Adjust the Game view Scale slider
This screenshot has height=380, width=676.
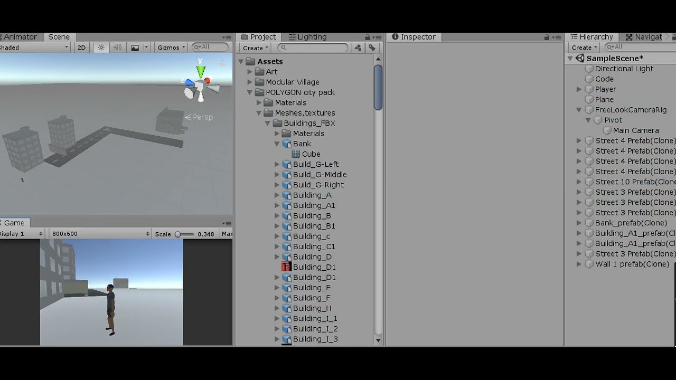(x=184, y=234)
